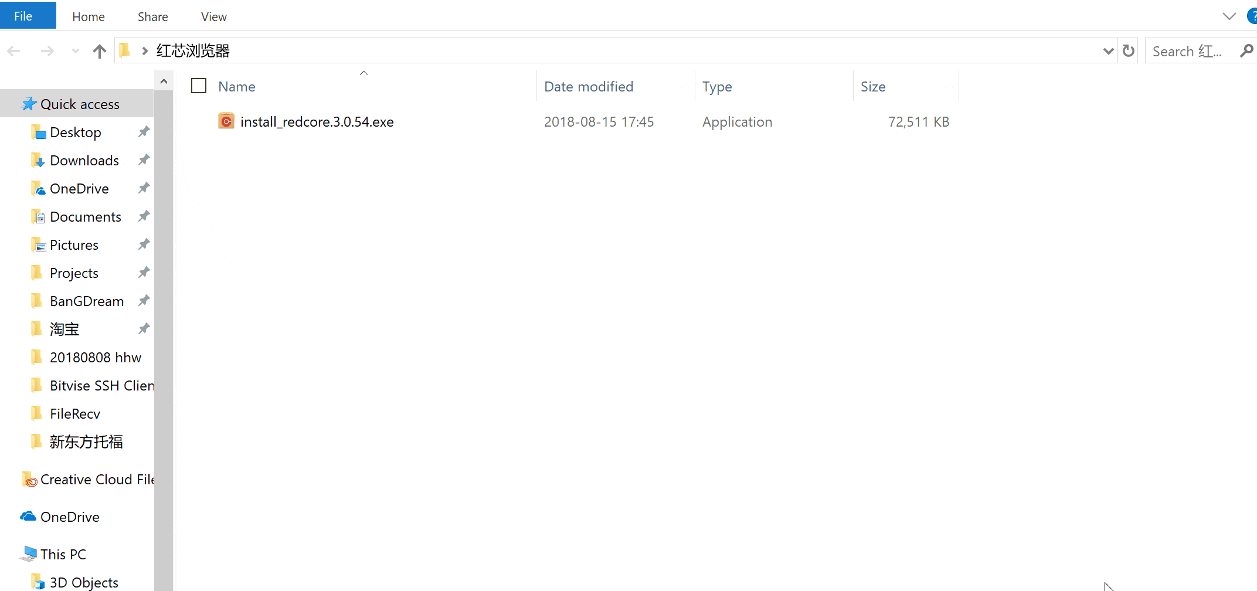
Task: Select OneDrive cloud icon in navigation pane
Action: point(28,517)
